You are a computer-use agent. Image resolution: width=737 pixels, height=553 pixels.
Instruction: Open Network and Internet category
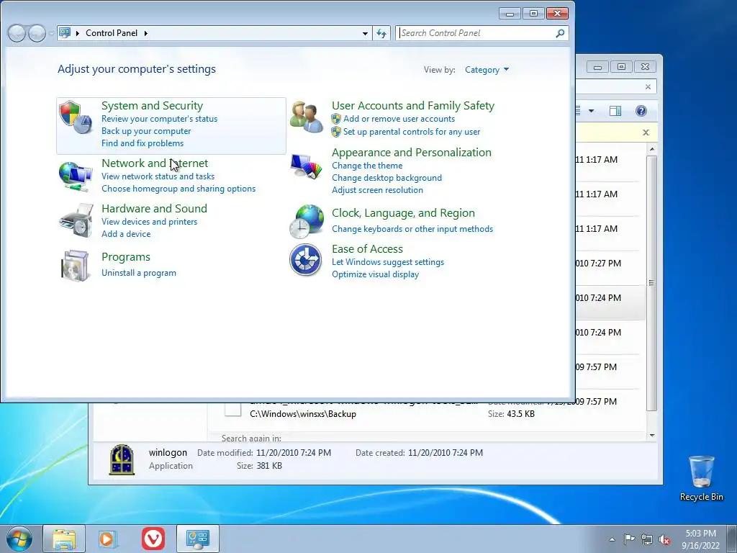155,163
